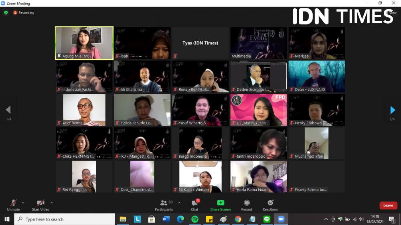Open Spotify from taskbar
This screenshot has width=401, height=225.
coord(195,219)
